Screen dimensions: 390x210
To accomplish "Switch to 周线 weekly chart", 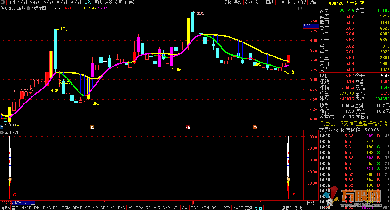I will 98,2.
